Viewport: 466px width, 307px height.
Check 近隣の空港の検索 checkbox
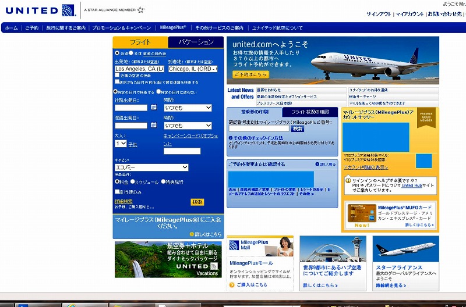tap(117, 75)
